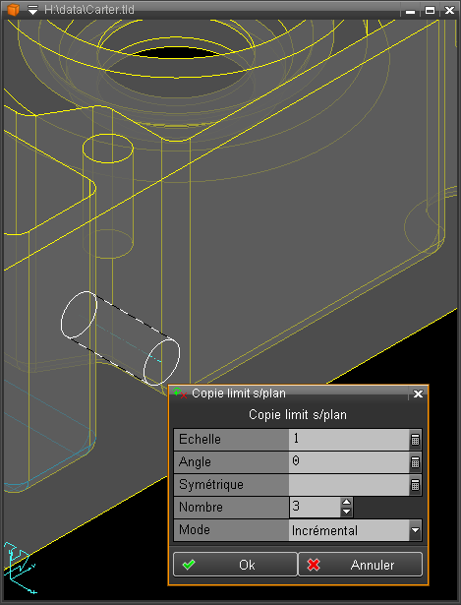
Task: Click the orange cube document icon
Action: (x=13, y=9)
